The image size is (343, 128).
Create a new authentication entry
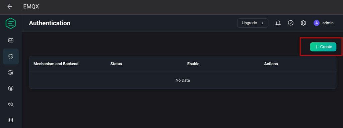pos(323,47)
